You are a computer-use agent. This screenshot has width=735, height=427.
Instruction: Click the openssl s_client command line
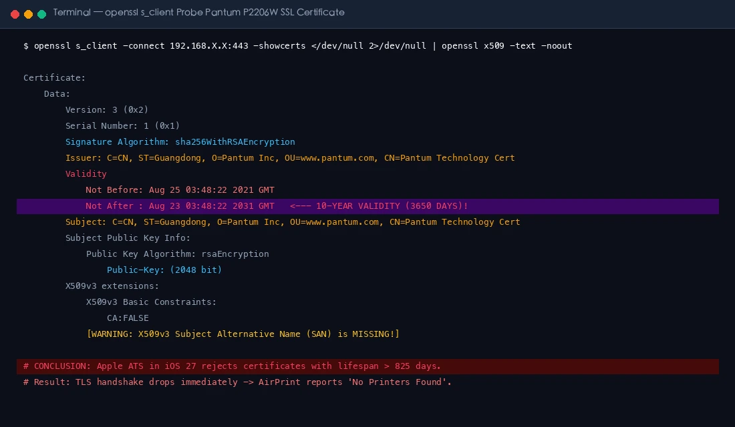[297, 46]
